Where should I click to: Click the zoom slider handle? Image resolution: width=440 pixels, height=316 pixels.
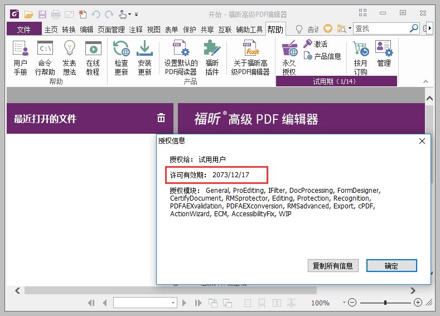385,303
